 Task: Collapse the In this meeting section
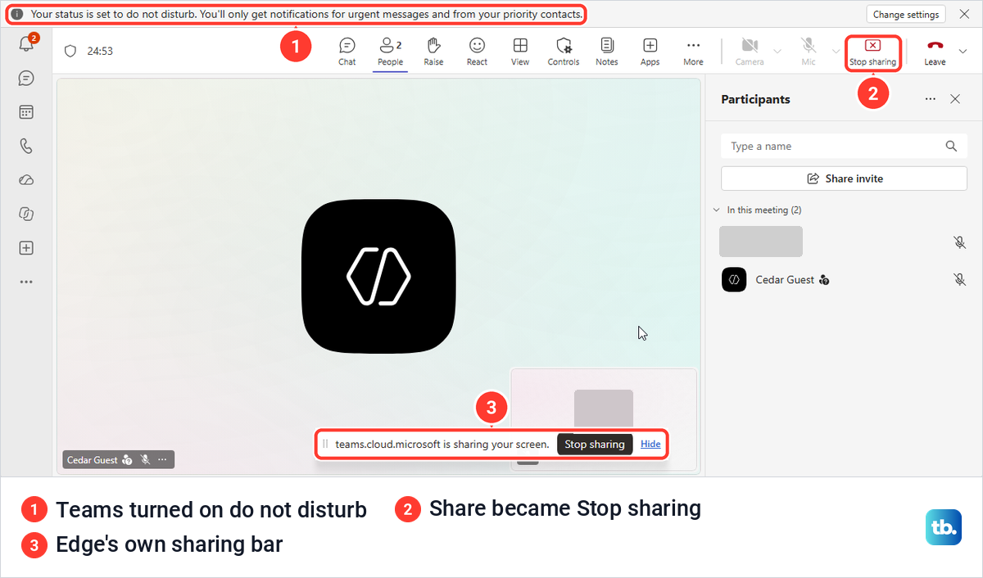718,210
